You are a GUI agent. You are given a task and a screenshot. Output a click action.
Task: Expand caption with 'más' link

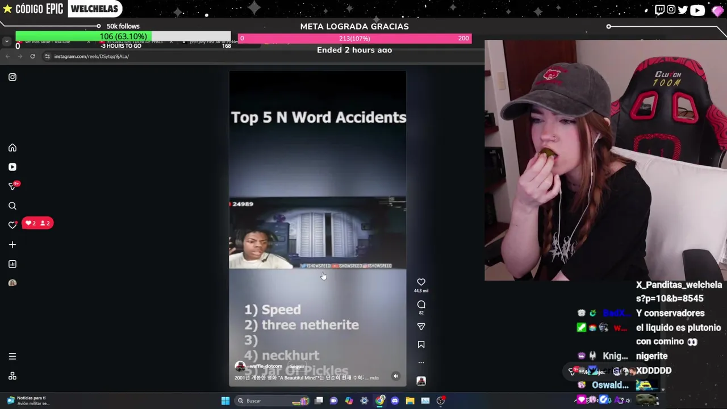(374, 378)
